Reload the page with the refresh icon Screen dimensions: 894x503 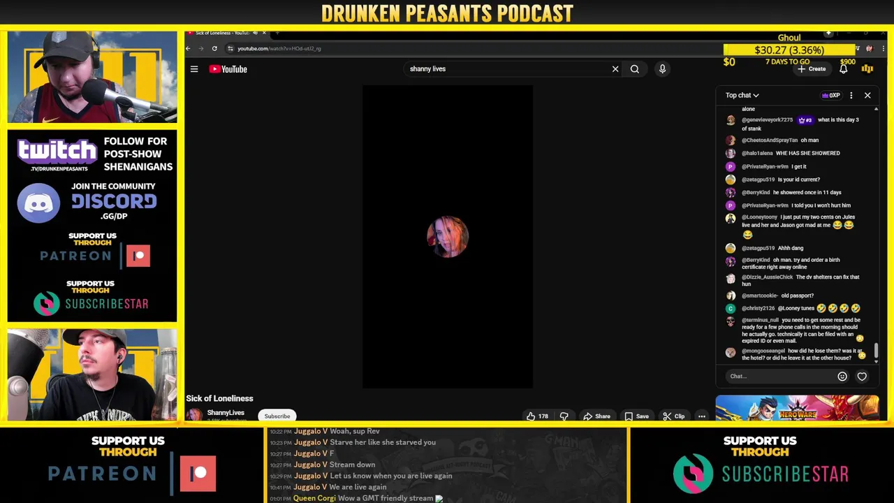point(214,48)
